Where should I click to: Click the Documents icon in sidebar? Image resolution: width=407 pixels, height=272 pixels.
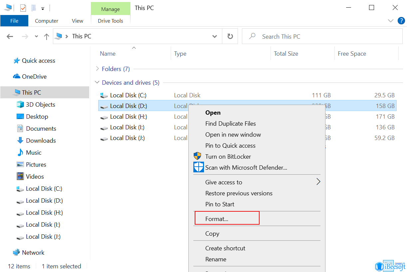tap(20, 128)
